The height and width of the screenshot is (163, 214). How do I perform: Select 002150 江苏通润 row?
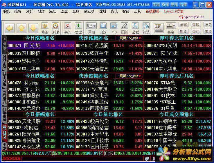tap(109, 45)
